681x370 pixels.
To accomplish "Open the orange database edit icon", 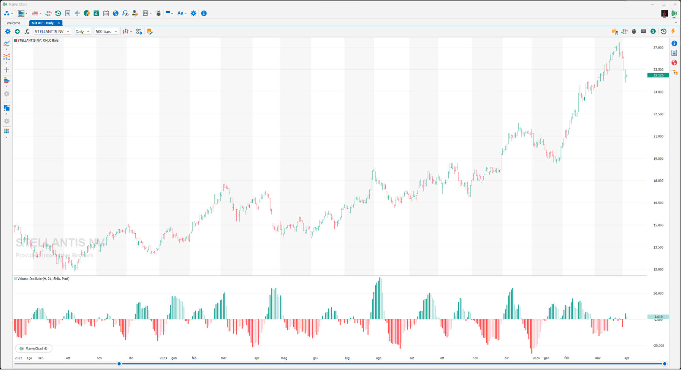I will 150,32.
